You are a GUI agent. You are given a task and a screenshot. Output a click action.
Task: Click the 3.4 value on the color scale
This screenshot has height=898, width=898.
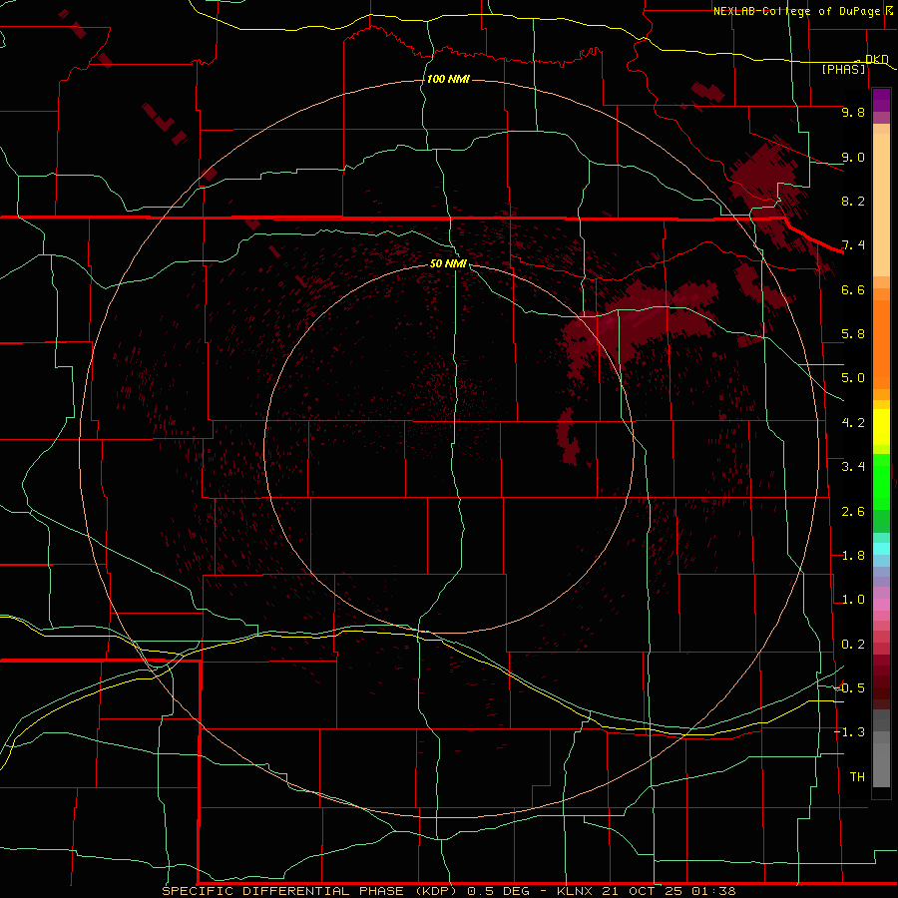(853, 467)
